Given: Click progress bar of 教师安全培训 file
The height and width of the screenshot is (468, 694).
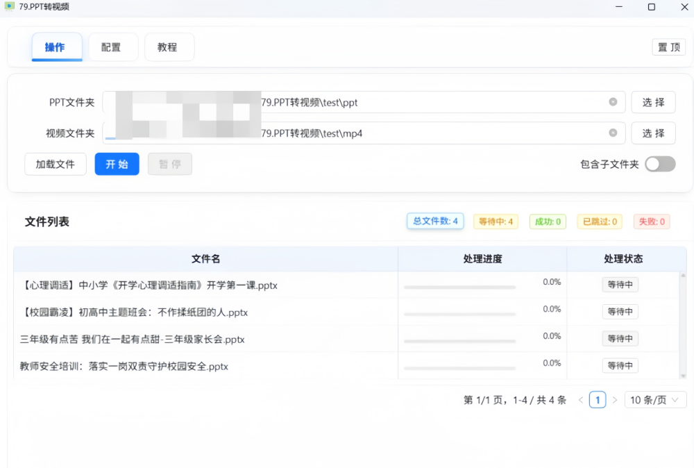Looking at the screenshot, I should tap(459, 369).
